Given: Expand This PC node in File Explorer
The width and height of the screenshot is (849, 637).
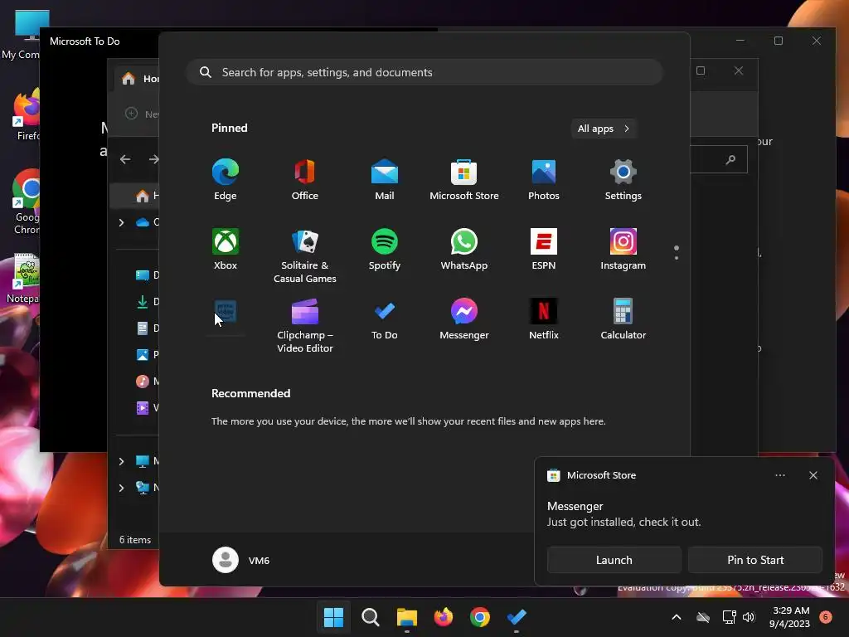Looking at the screenshot, I should (121, 461).
